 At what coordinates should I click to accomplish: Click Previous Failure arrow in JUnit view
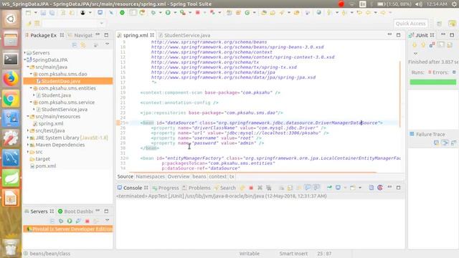coord(423,45)
